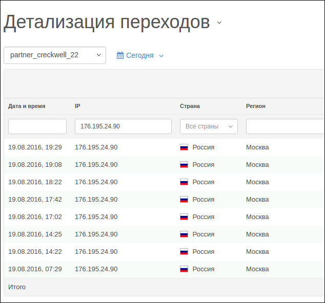Click the Russian flag in the 14:25 row
This screenshot has width=325, height=303.
184,234
